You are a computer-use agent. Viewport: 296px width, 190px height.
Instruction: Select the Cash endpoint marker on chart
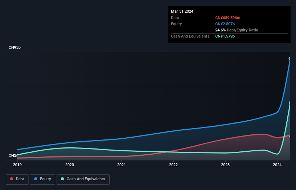coord(290,103)
